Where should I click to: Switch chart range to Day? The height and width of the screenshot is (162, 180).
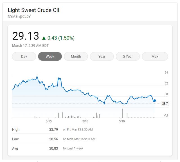[24, 56]
